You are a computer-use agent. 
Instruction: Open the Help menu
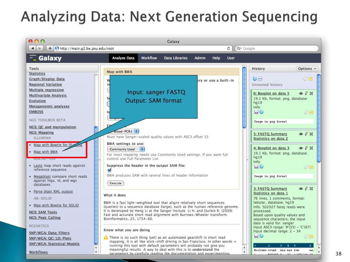coord(216,58)
